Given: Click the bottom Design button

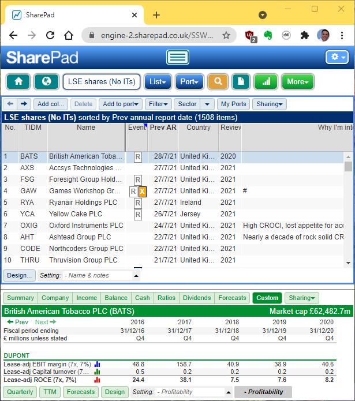Looking at the screenshot, I should (x=115, y=392).
